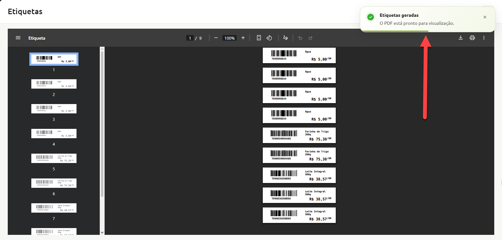Zoom in with the plus icon
Screen dimensions: 502x240
243,38
